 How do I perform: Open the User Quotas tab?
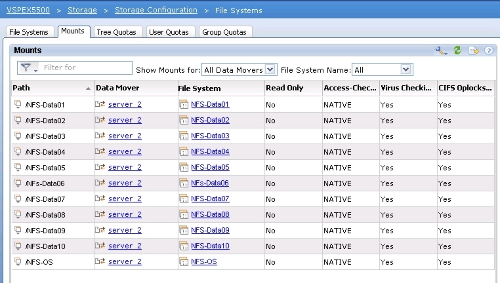coord(169,32)
